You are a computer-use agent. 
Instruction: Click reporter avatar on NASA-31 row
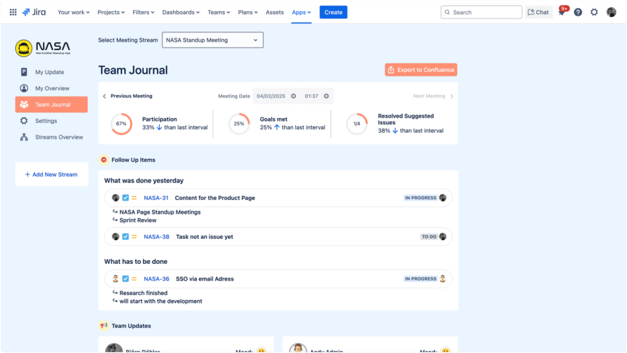click(x=116, y=198)
